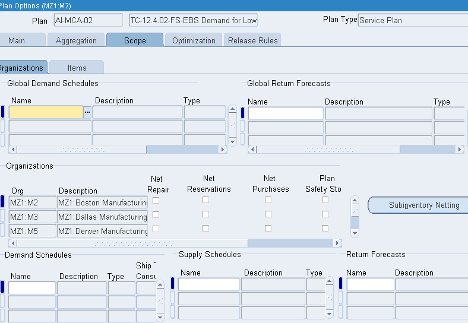Toggle Net Purchases for MZ1:M3
Screen dimensions: 468x323
pos(268,214)
